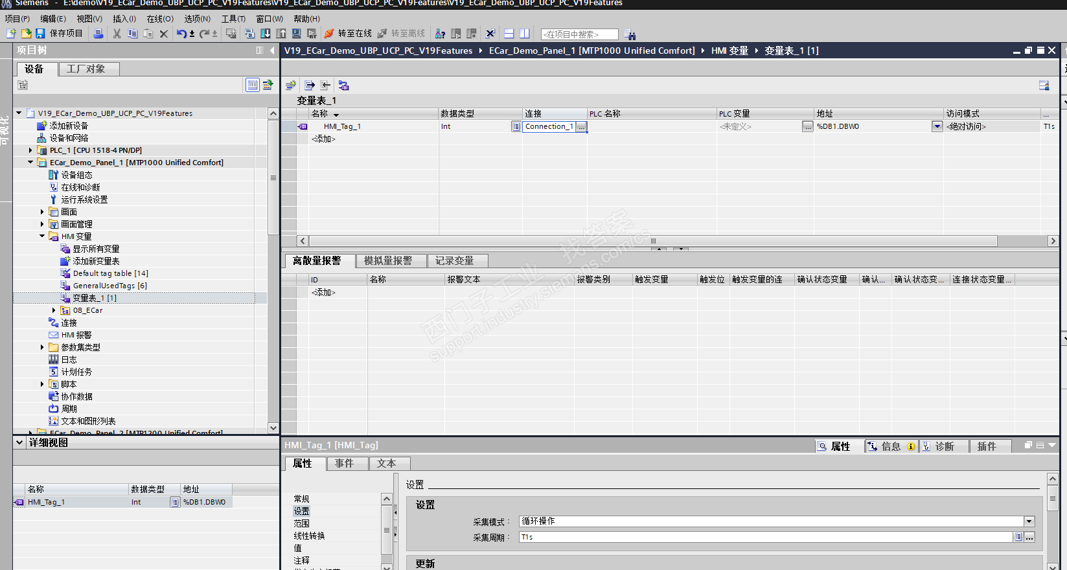This screenshot has width=1067, height=570.
Task: Click the 采集周期 T1s input field
Action: tap(766, 537)
